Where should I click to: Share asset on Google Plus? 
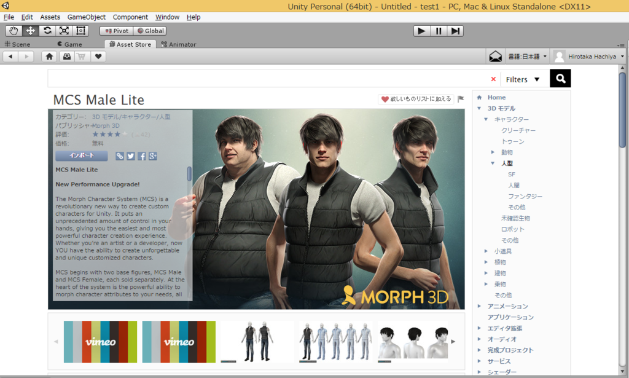[x=153, y=156]
